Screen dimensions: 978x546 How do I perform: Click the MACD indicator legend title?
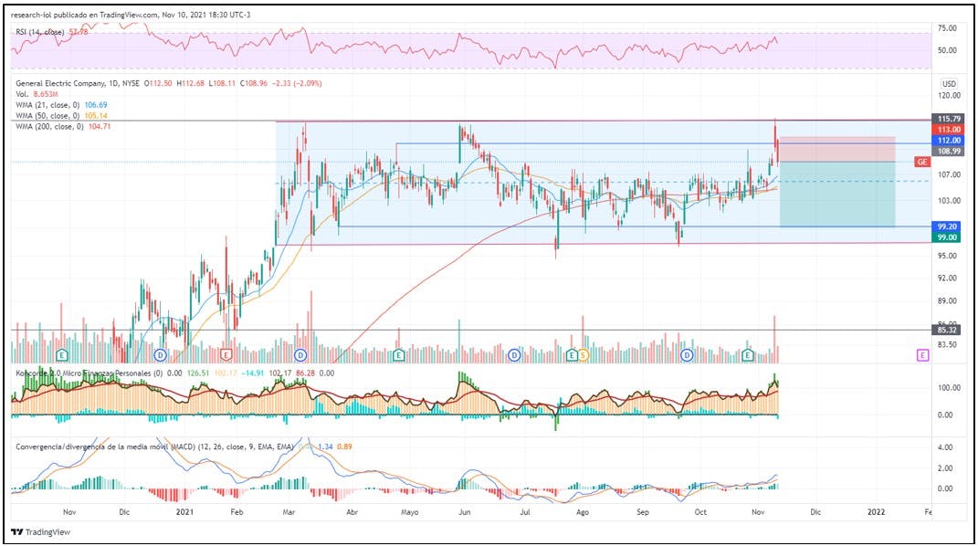pyautogui.click(x=154, y=446)
